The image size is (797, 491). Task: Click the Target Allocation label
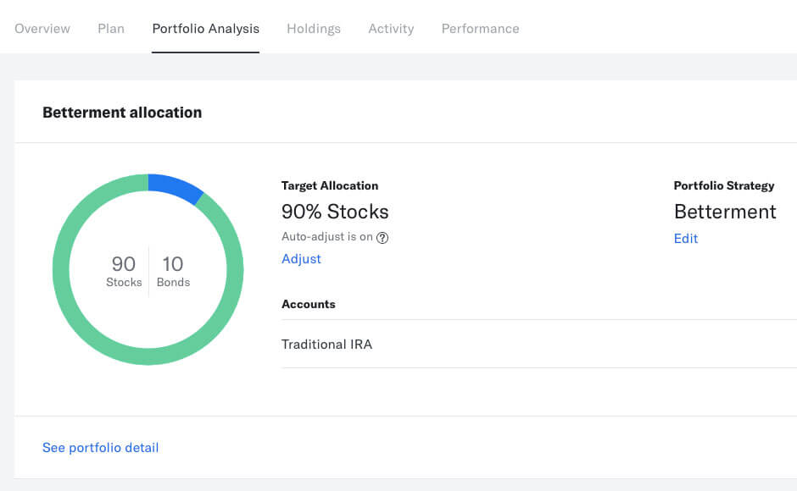pos(330,186)
